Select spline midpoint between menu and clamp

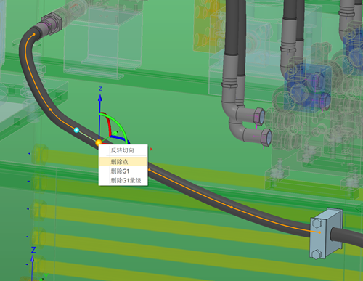[232, 207]
